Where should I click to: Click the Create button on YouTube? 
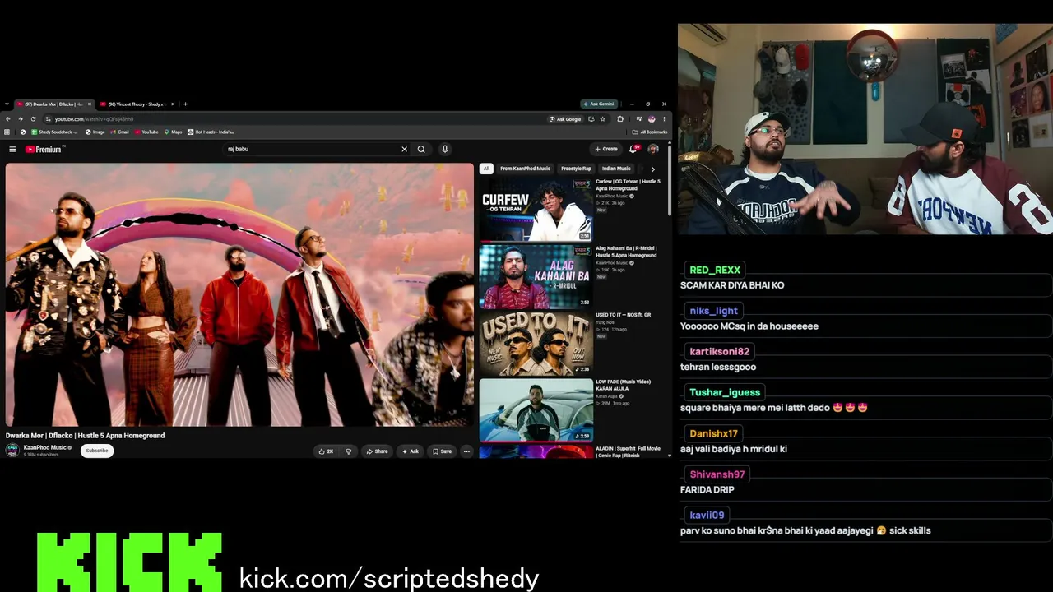coord(606,149)
